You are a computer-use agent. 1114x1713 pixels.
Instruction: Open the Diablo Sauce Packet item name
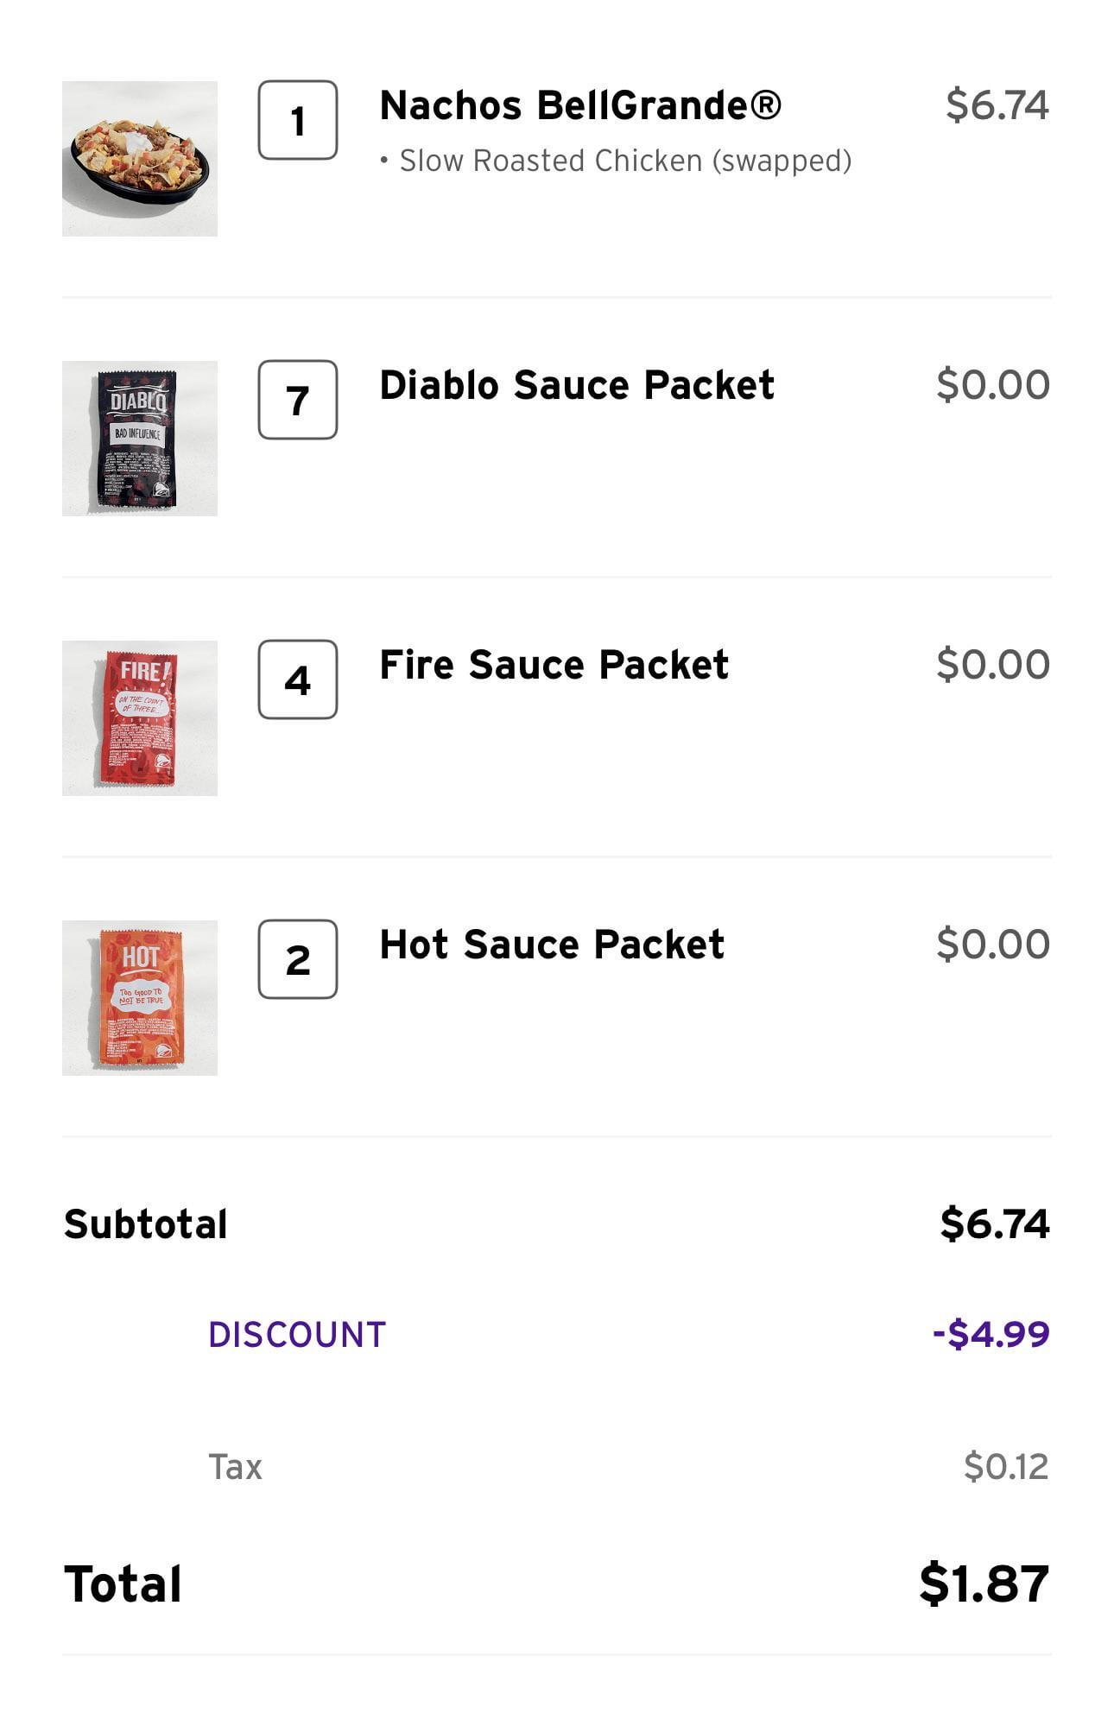[577, 385]
